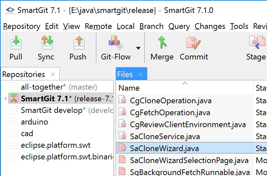
Task: Click the arduino repository icon
Action: [x=14, y=122]
